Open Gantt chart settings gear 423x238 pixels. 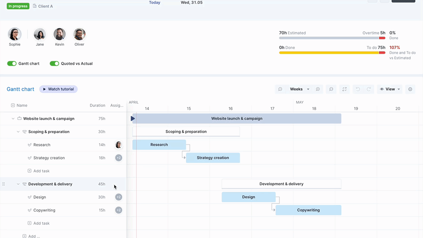tap(410, 89)
